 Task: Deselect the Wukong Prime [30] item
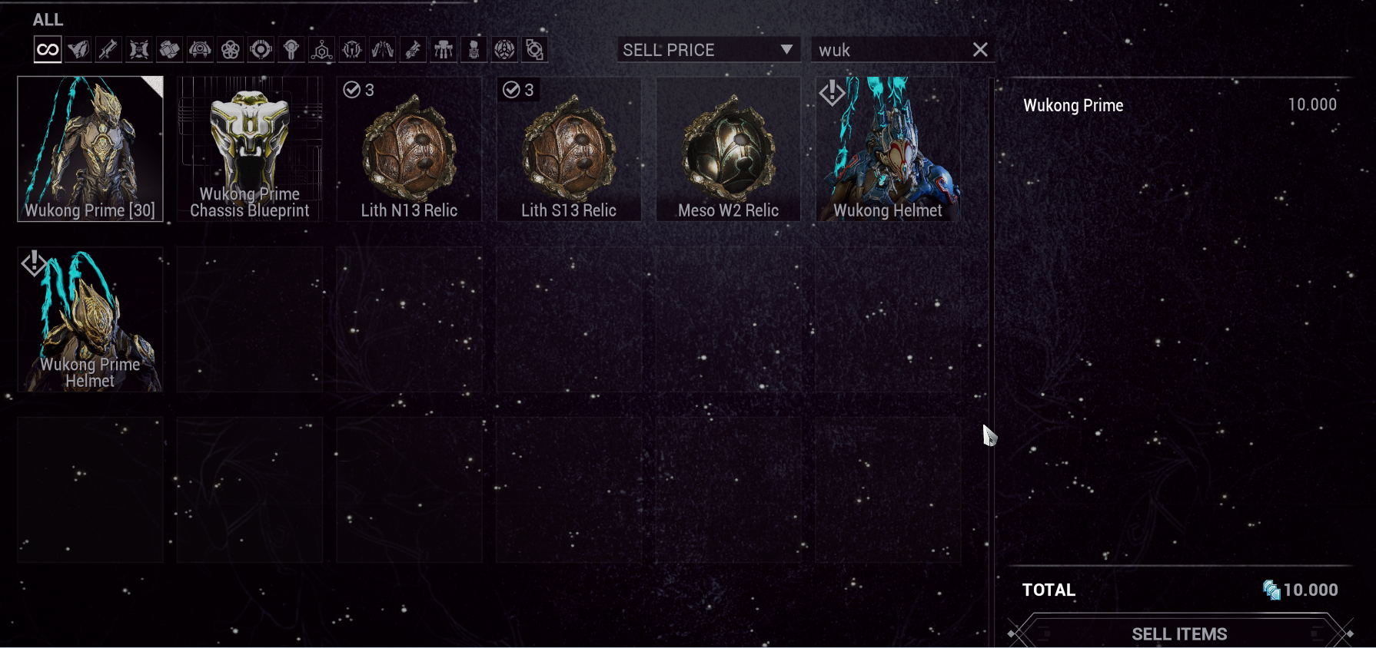[x=90, y=149]
